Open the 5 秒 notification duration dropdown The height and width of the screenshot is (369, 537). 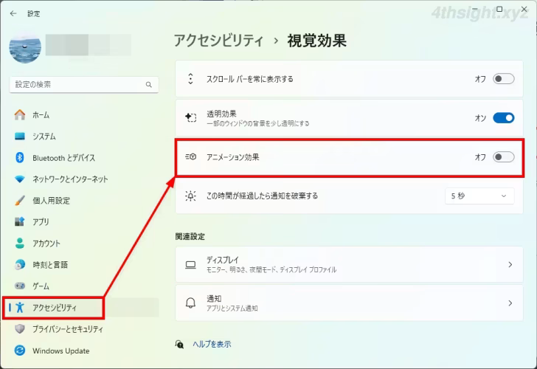pos(479,196)
